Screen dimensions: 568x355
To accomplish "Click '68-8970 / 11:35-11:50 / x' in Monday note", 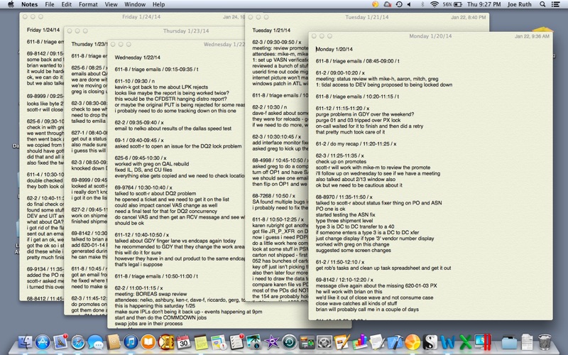I will coord(344,197).
